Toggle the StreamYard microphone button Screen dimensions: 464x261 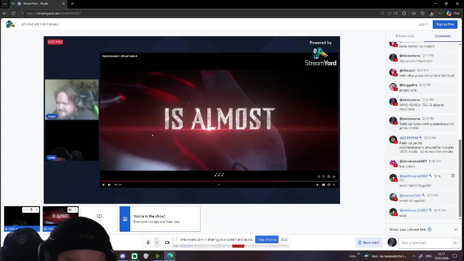click(x=148, y=243)
